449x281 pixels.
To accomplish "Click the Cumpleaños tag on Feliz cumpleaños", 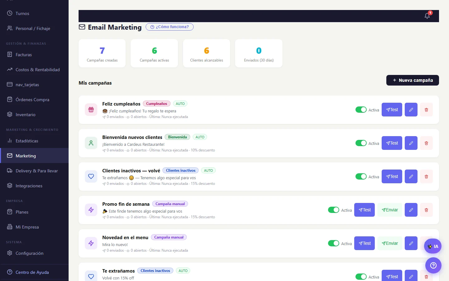I will (x=157, y=104).
